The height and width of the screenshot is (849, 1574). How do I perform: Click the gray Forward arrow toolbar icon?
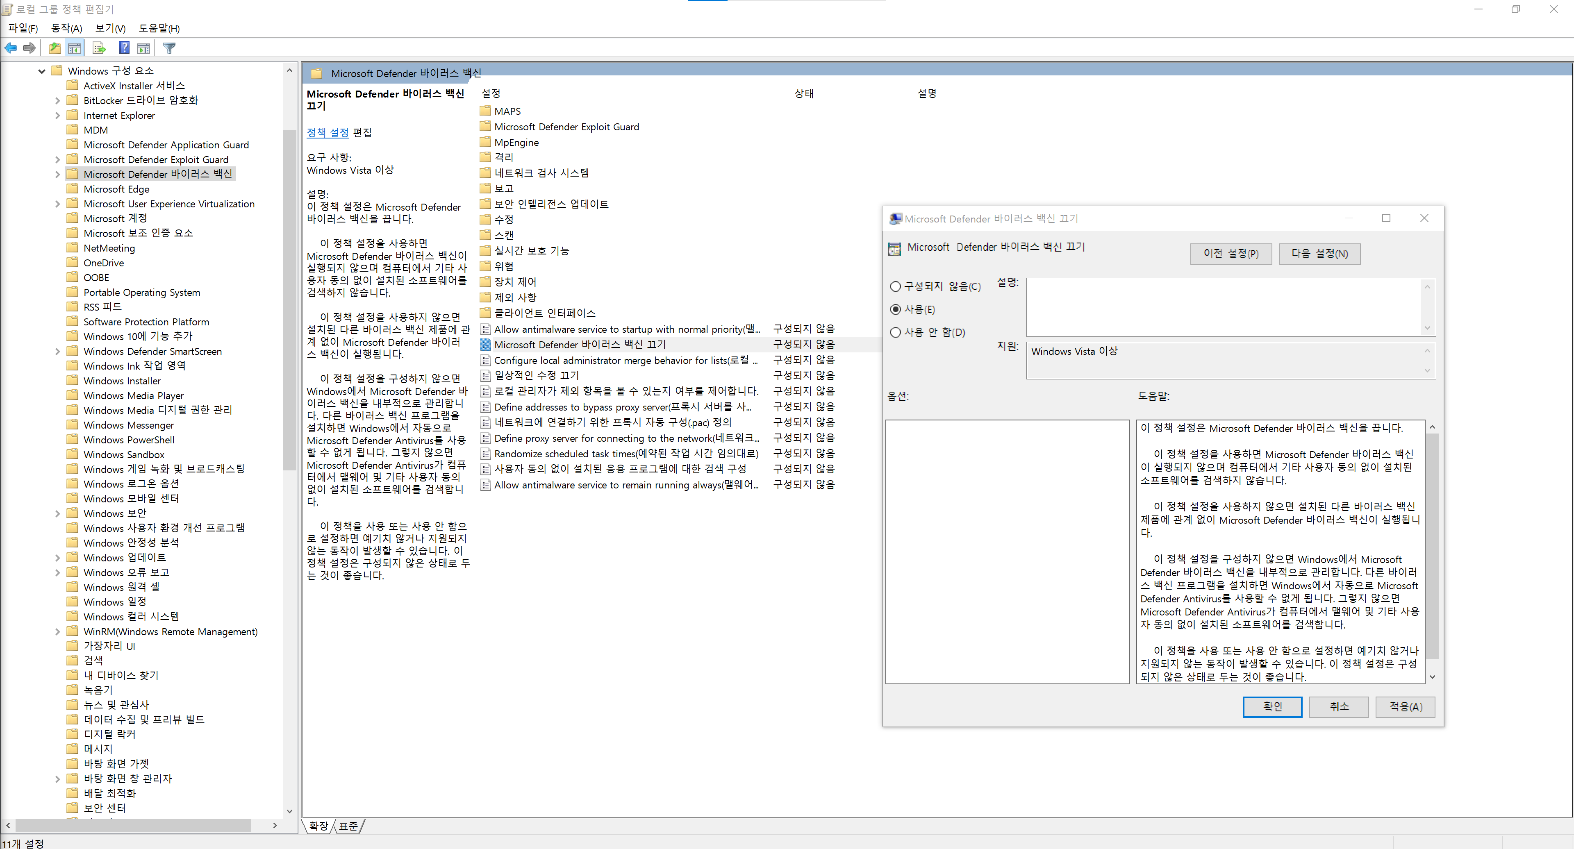pos(29,48)
